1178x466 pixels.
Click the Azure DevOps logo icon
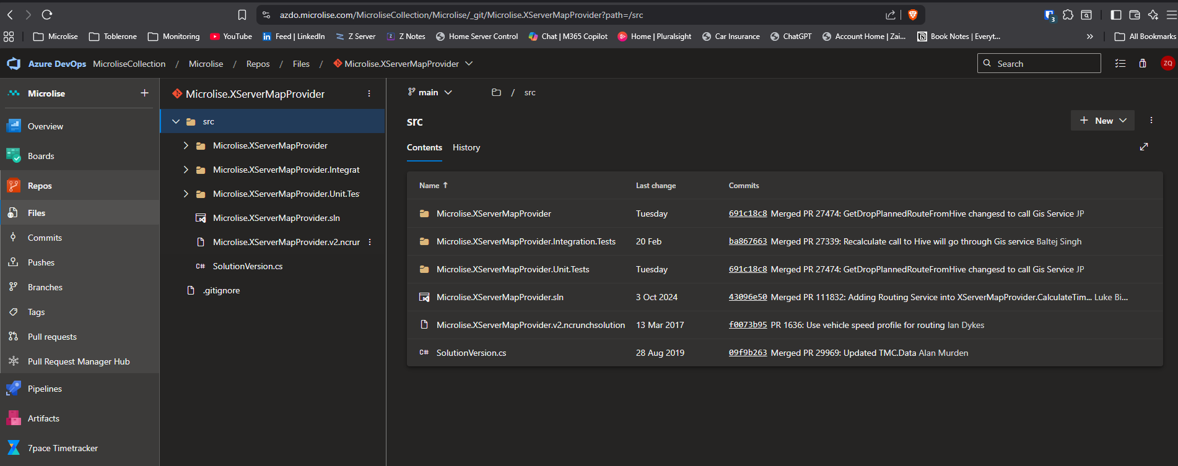(14, 64)
